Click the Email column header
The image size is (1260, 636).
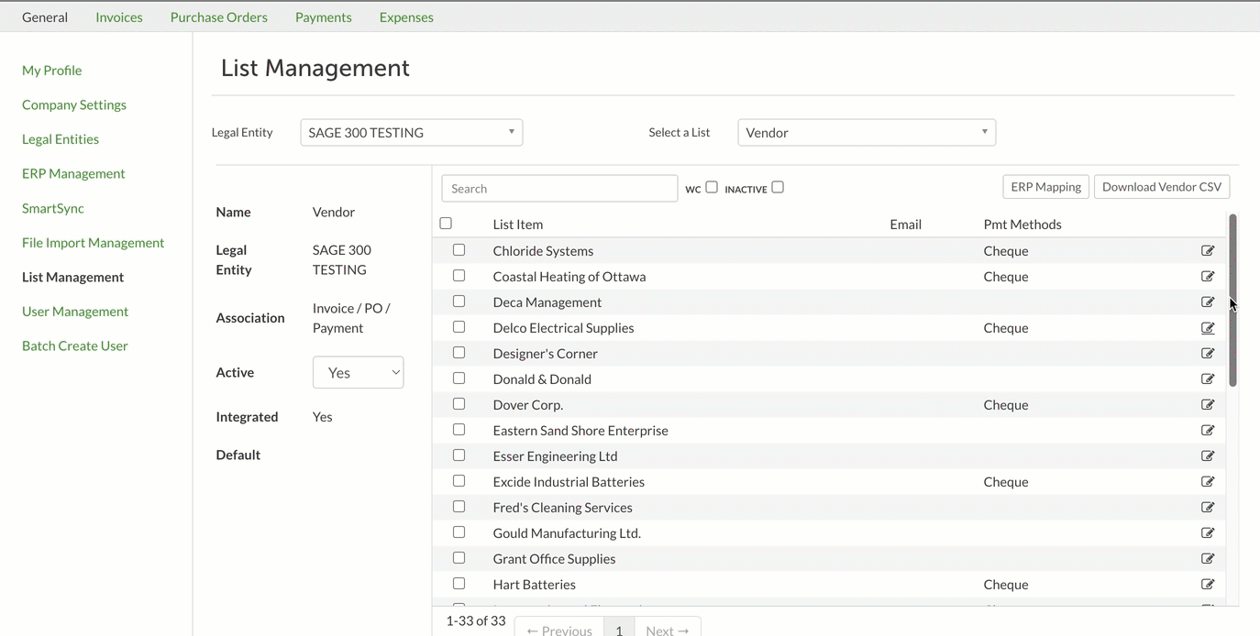906,224
